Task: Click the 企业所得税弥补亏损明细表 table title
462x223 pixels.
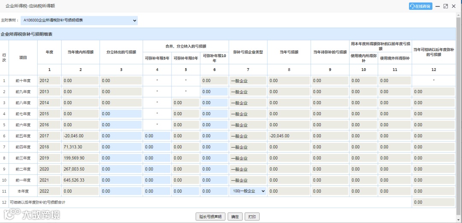Action: click(27, 35)
